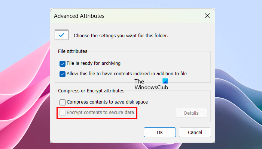Click the 'Encrypt contents to secure data' label
This screenshot has width=262, height=149.
(100, 112)
